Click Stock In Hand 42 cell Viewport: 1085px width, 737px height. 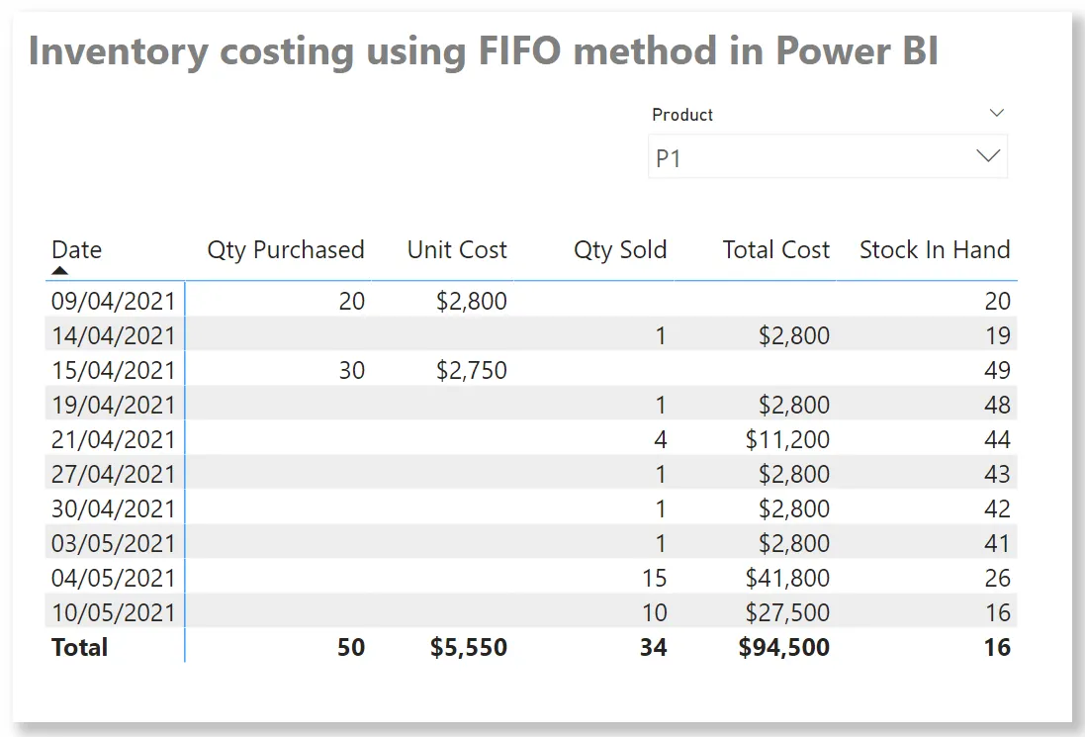(997, 508)
